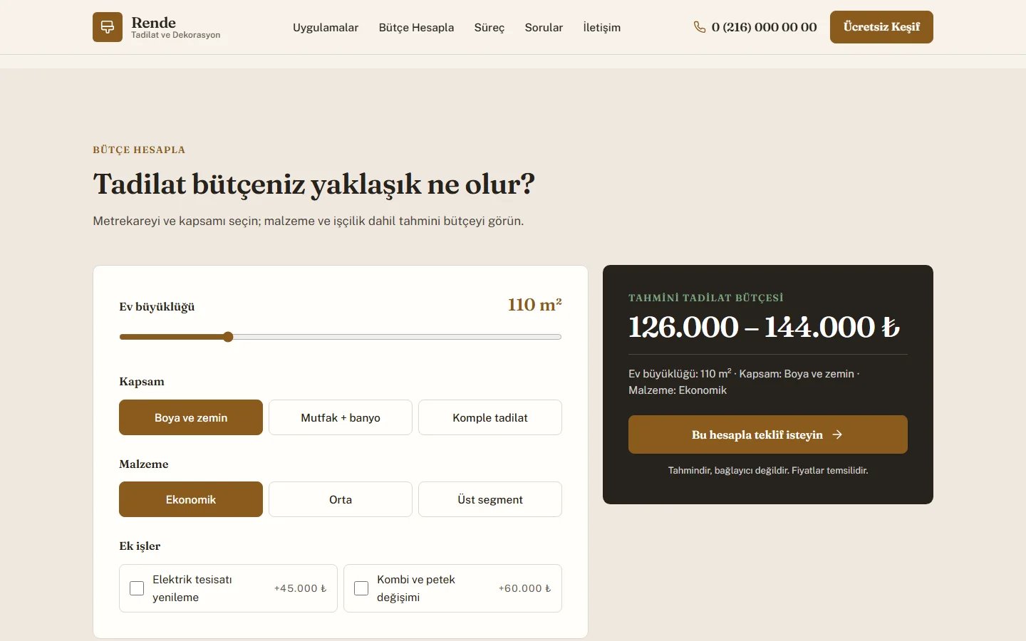Image resolution: width=1026 pixels, height=641 pixels.
Task: Click the Ek işler section label
Action: pyautogui.click(x=140, y=546)
